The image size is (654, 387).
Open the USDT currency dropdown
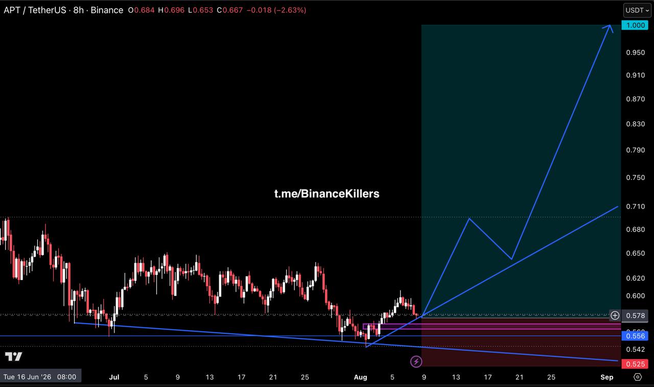(x=637, y=10)
